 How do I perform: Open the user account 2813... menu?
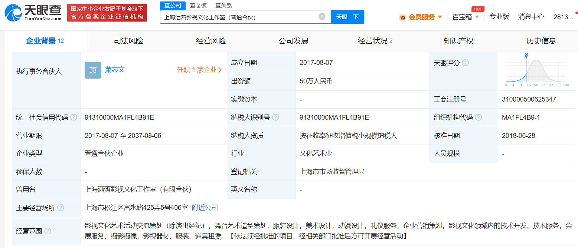[563, 17]
